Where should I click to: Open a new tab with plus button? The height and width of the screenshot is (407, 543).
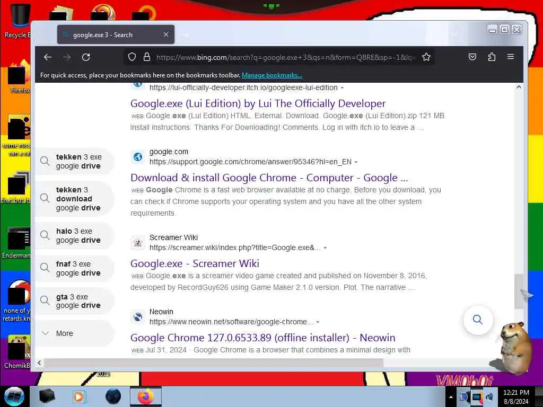pos(186,35)
